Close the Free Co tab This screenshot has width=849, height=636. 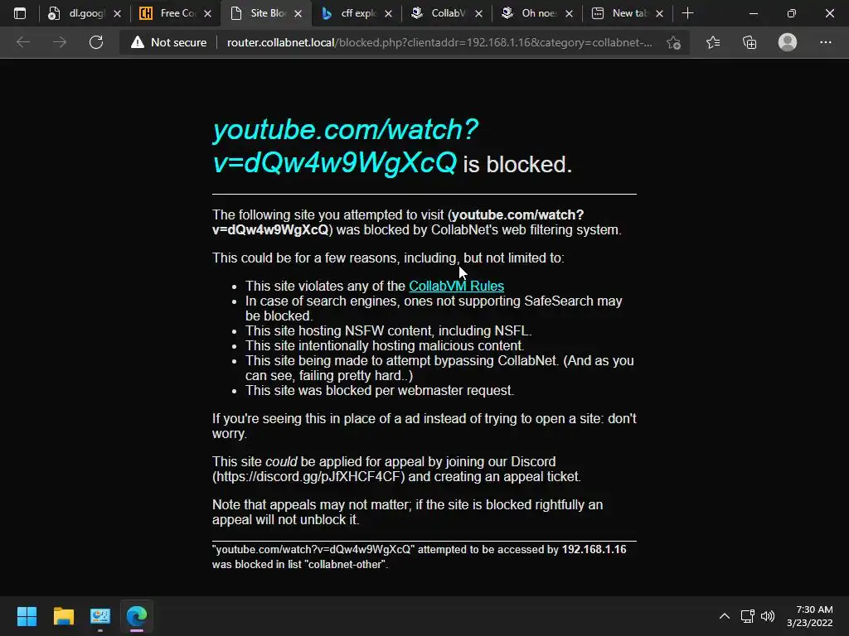pyautogui.click(x=207, y=14)
